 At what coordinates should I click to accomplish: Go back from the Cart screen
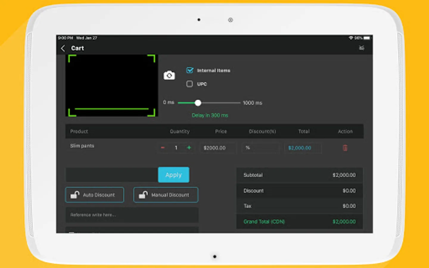coord(63,48)
